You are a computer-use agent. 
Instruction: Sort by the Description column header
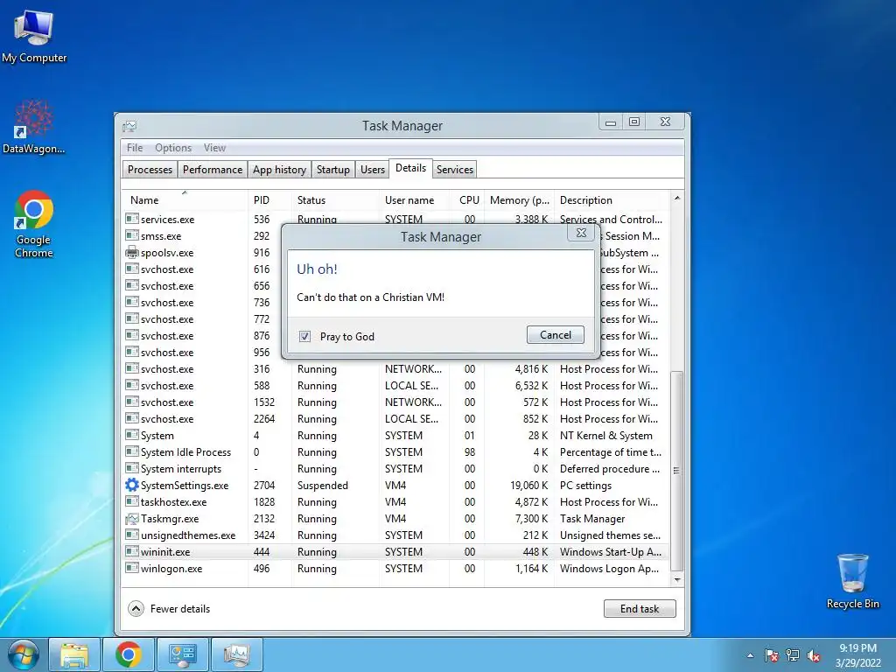point(612,200)
